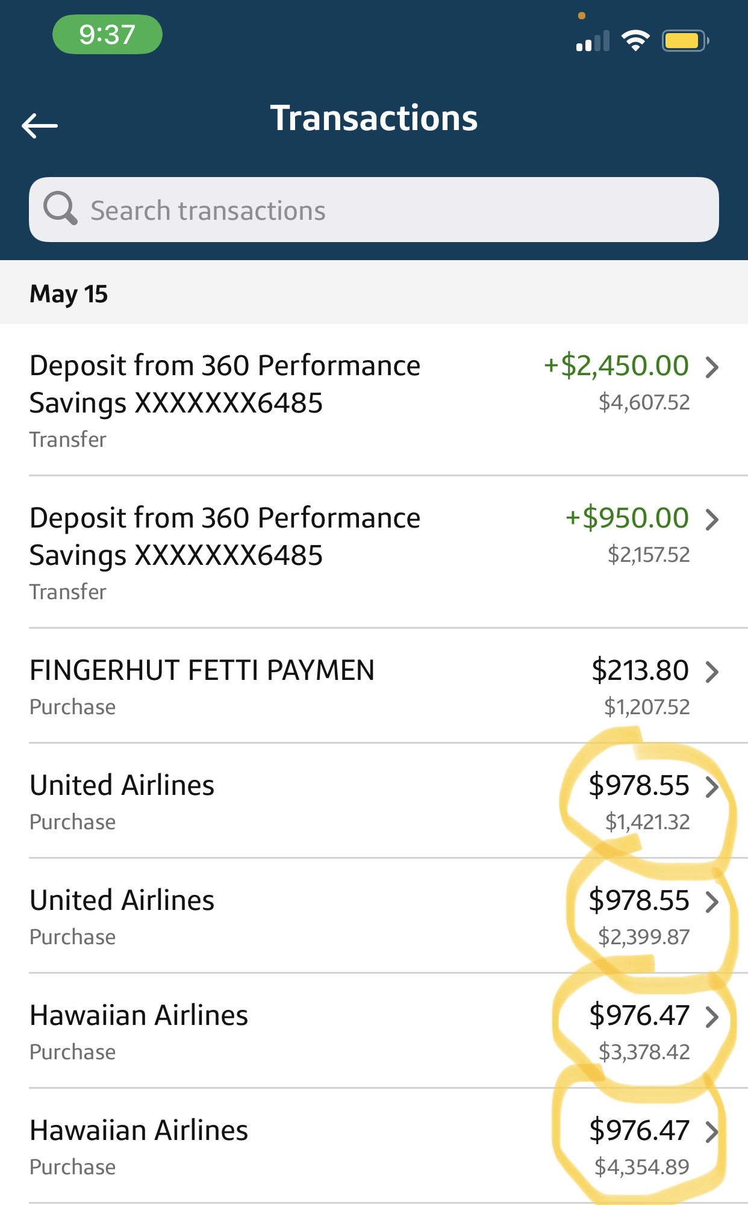The width and height of the screenshot is (748, 1205).
Task: Open the United Airlines purchase with $1,421.32 balance
Action: coord(122,786)
